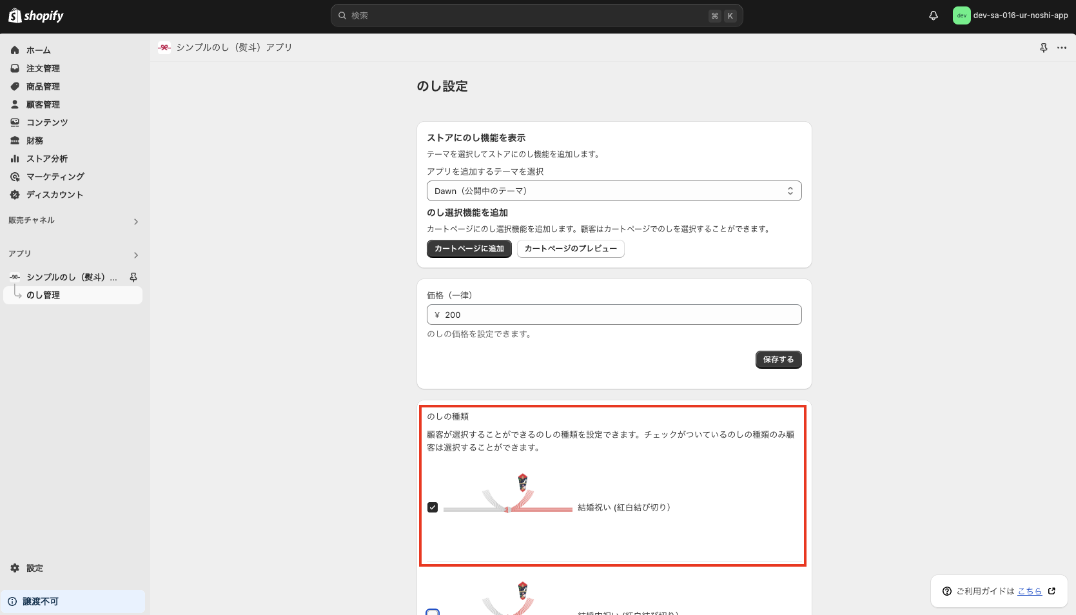Select マーケティング in the sidebar
Image resolution: width=1076 pixels, height=615 pixels.
(54, 176)
